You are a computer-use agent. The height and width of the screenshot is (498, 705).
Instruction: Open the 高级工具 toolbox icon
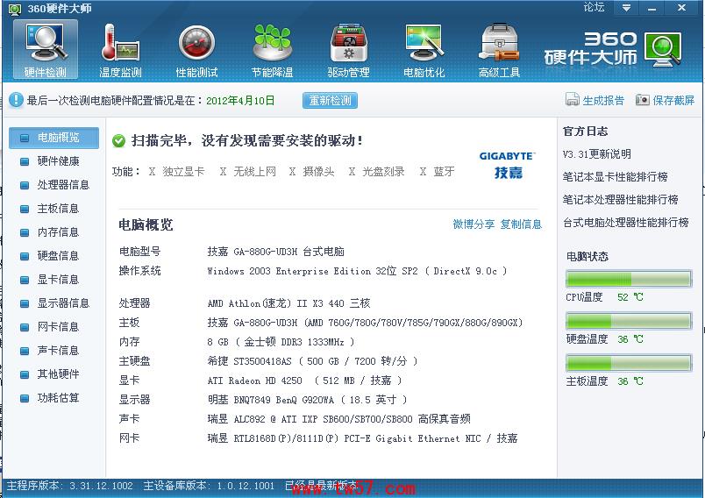[x=499, y=44]
